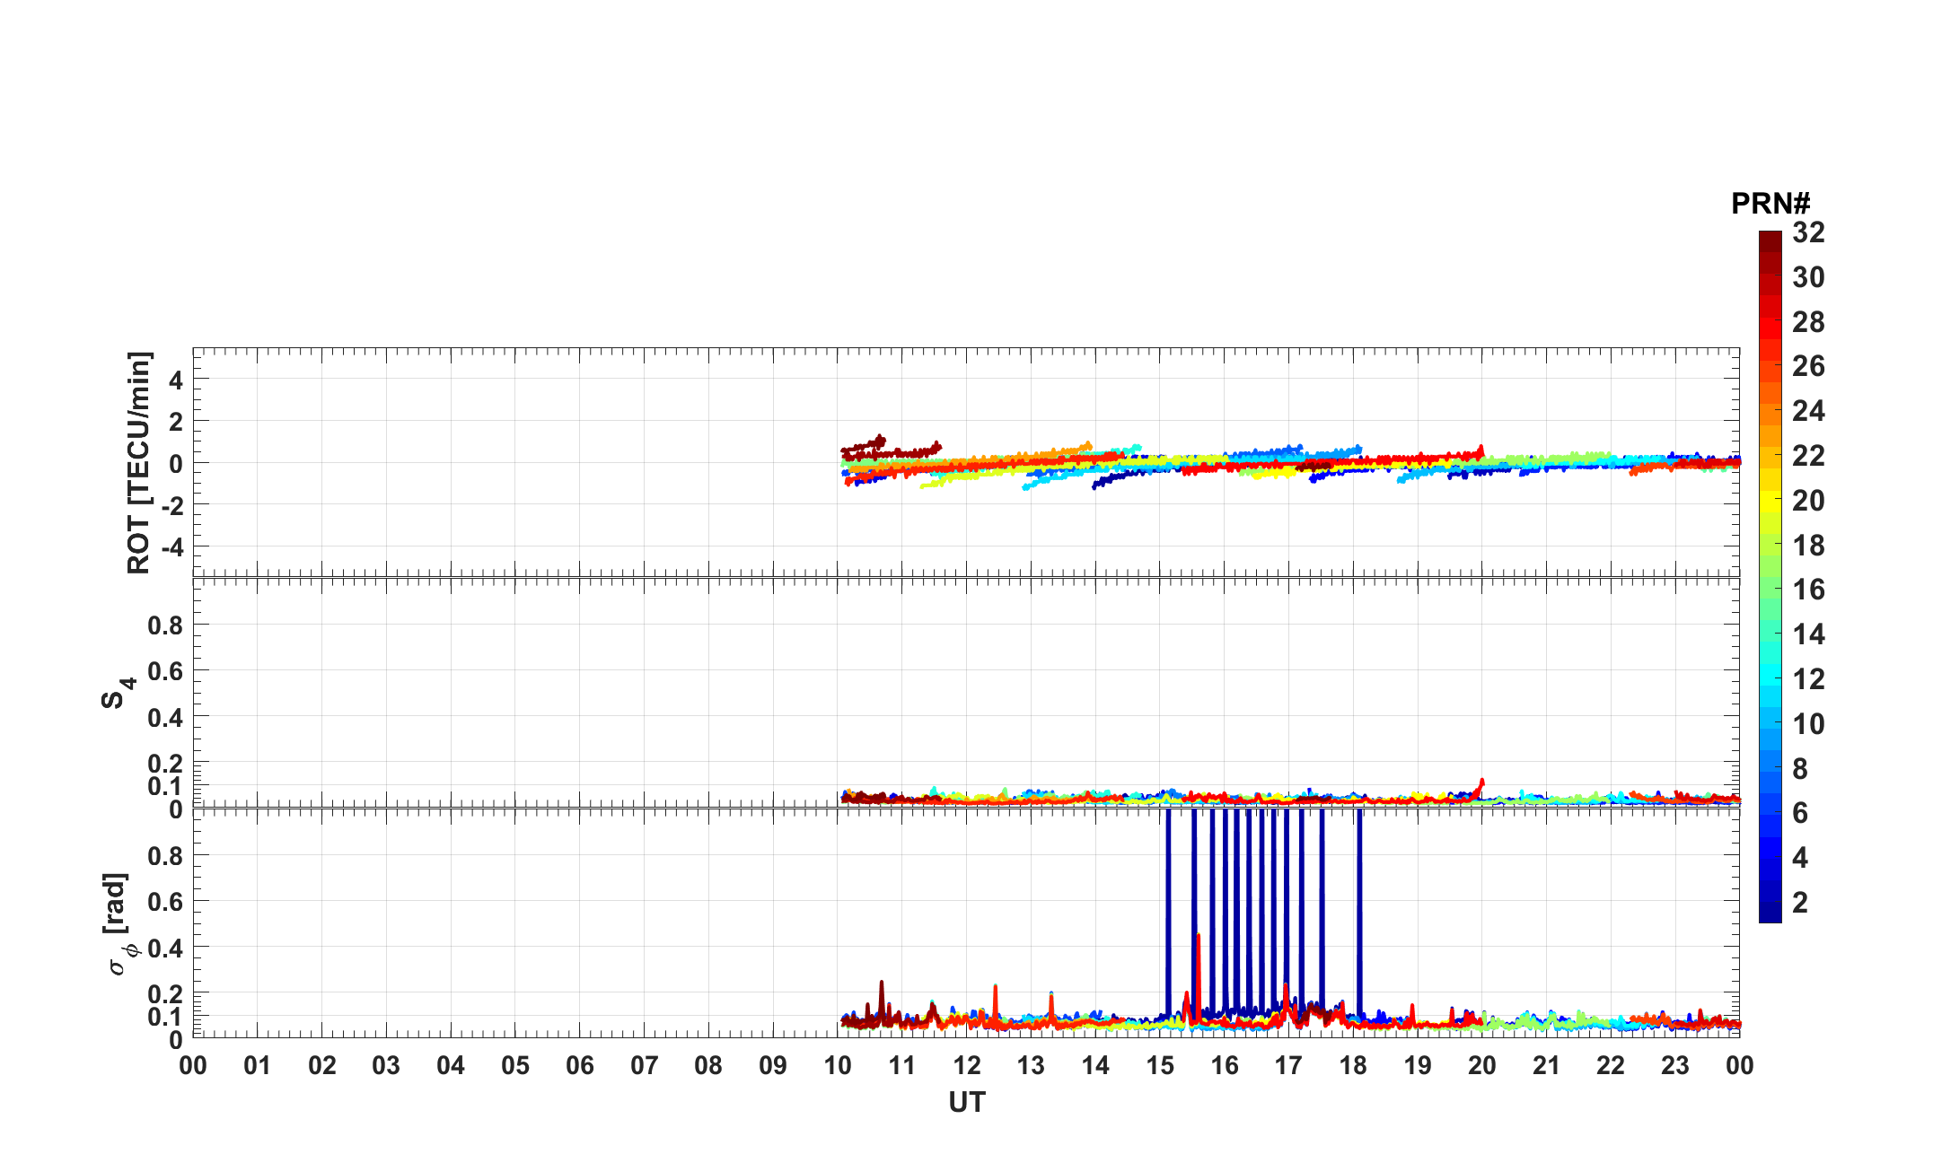Click the colorbar tick label 26
The width and height of the screenshot is (1933, 1154).
pyautogui.click(x=1808, y=366)
